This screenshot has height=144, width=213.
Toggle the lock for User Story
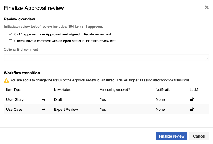coord(192,100)
